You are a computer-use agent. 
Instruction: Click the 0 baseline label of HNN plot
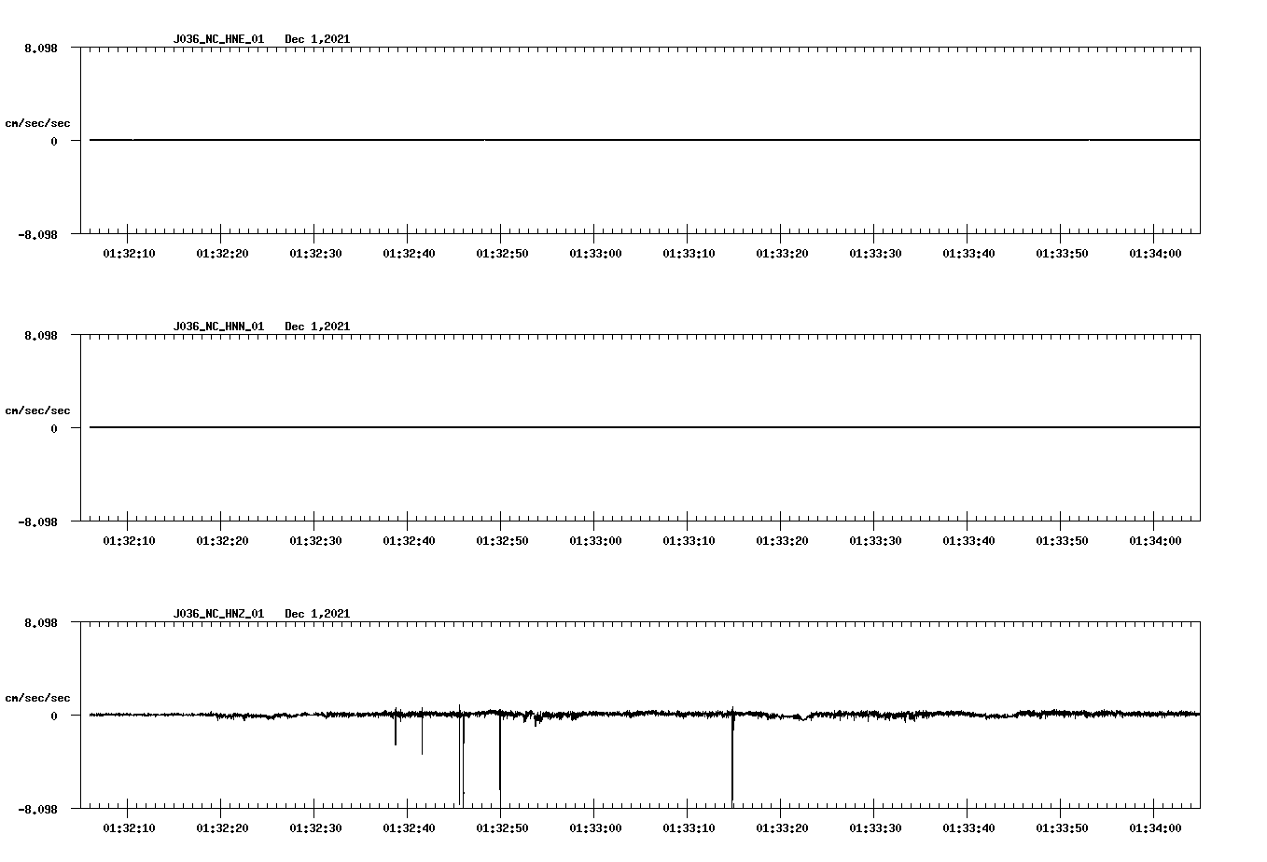(x=54, y=428)
